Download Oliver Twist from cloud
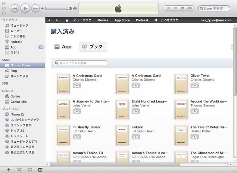This screenshot has width=237, height=173. point(194,85)
